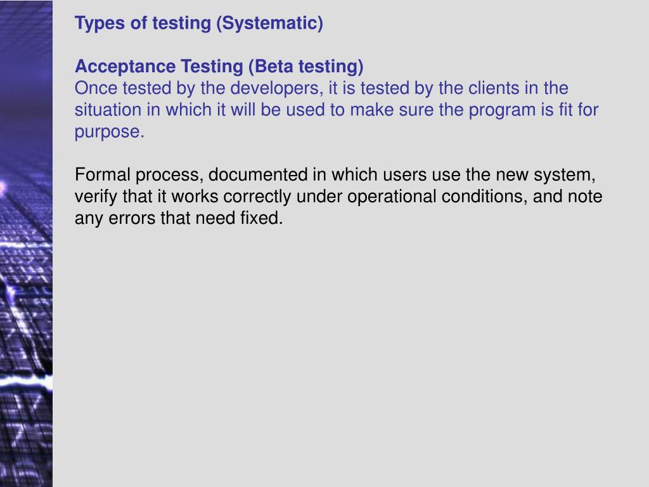Select the line starting 'situation in which'
Screen dimensions: 649x487
point(337,110)
